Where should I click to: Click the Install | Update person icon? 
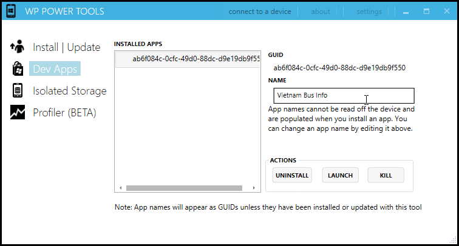coord(18,47)
